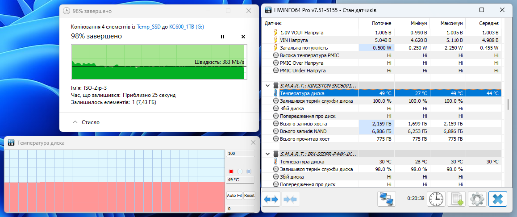Click the highlighted Температура диска thermometer icon
This screenshot has height=217, width=517.
pos(275,93)
